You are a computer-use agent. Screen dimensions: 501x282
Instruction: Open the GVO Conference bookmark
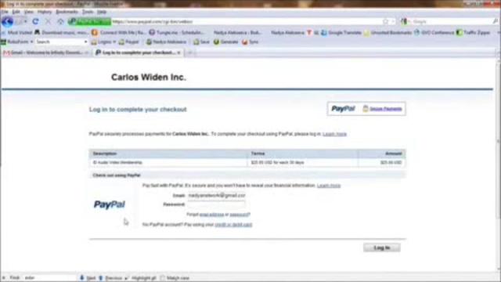click(434, 33)
